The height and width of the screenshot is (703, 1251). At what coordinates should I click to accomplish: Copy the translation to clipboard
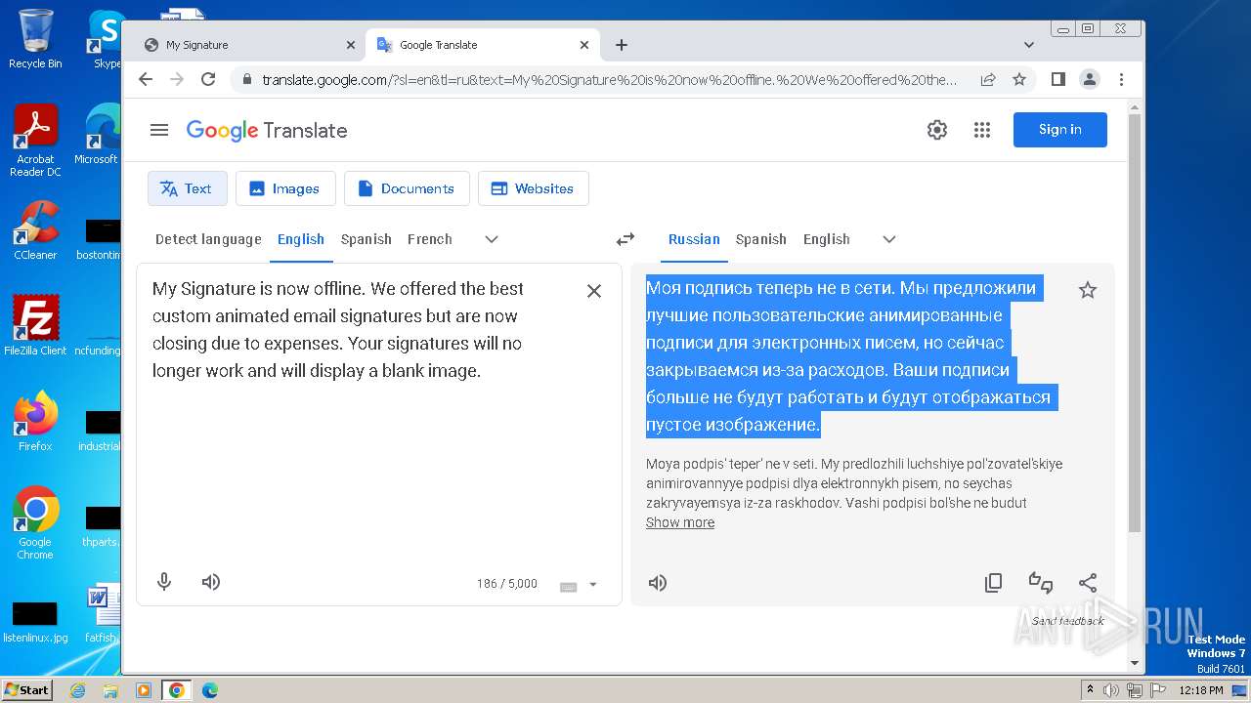[x=993, y=583]
